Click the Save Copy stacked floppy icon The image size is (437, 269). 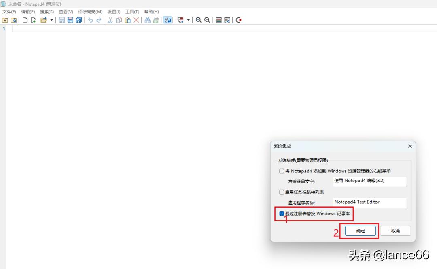click(x=79, y=20)
